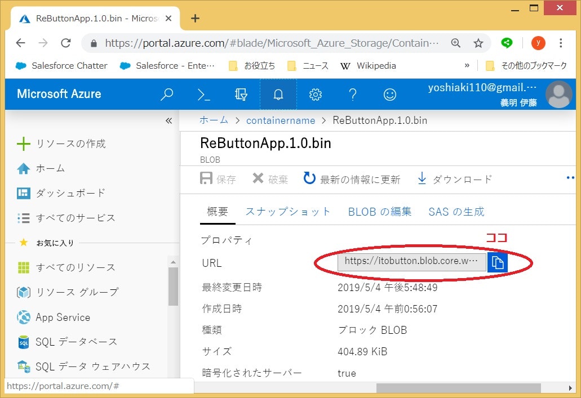Click 破棄 discard button
This screenshot has height=398, width=581.
pos(270,179)
